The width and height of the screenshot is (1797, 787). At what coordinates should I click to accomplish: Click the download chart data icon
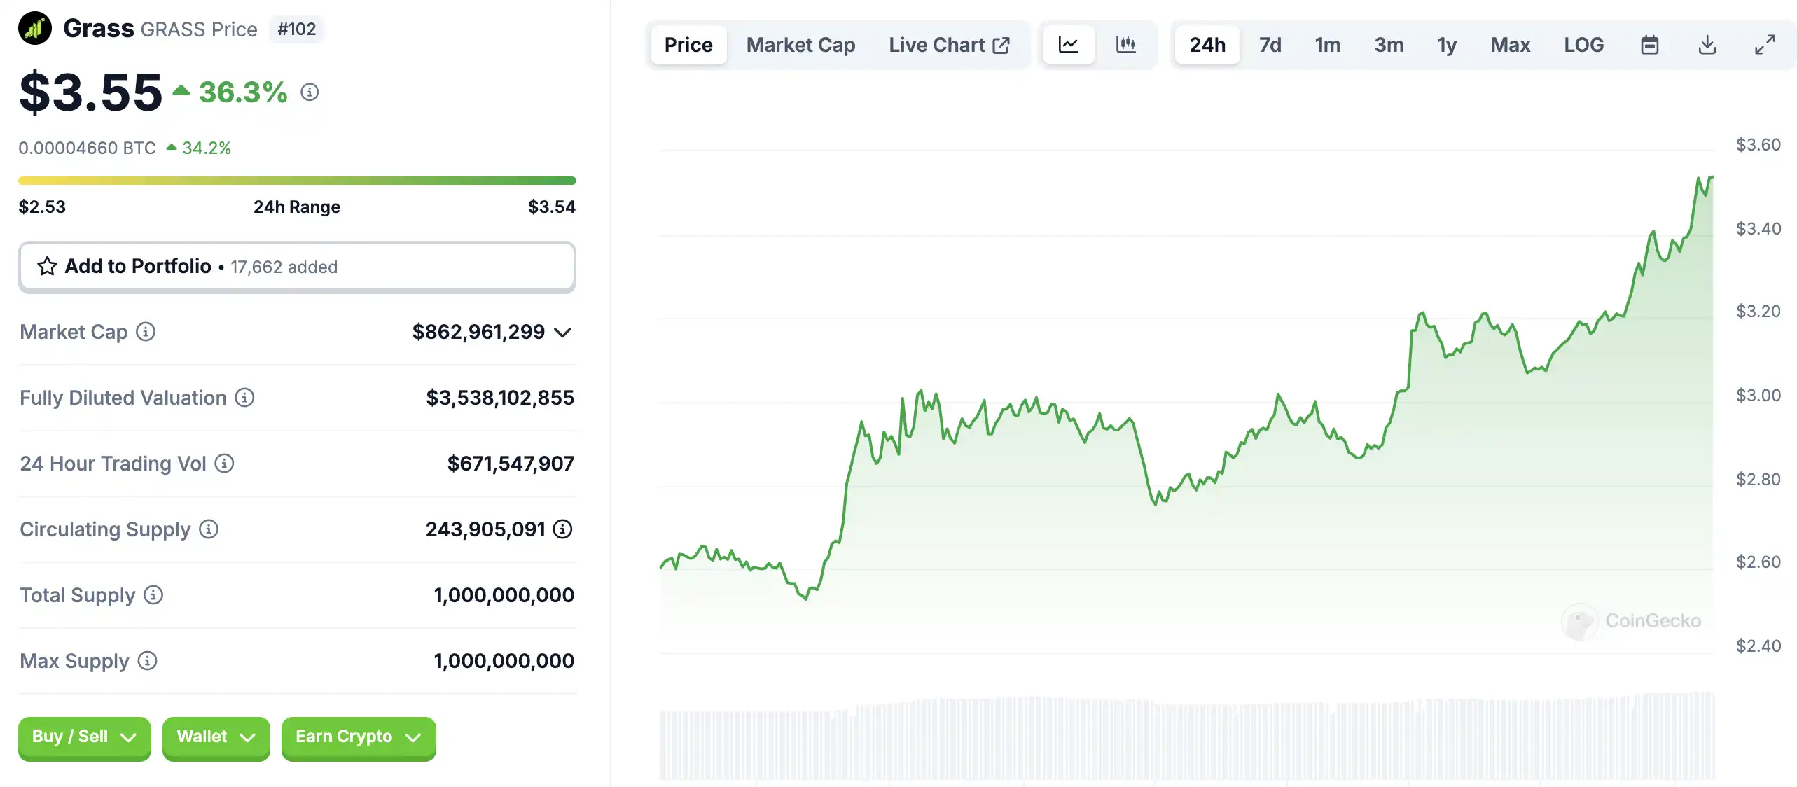pyautogui.click(x=1707, y=45)
